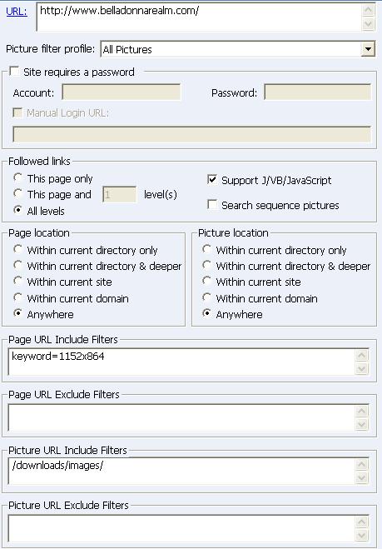Select Picture location Within current directory & deeper
382x549 pixels.
pos(206,266)
